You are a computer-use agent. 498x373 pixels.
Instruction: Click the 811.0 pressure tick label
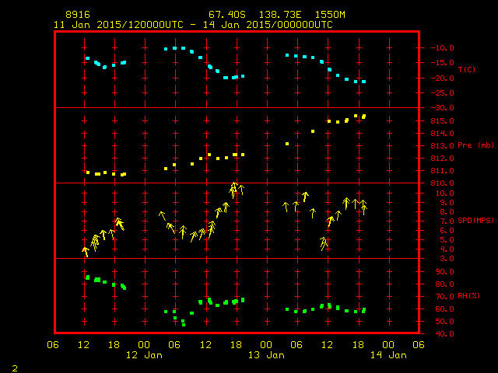point(443,171)
